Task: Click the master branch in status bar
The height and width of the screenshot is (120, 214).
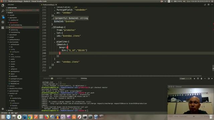Action: click(x=4, y=113)
